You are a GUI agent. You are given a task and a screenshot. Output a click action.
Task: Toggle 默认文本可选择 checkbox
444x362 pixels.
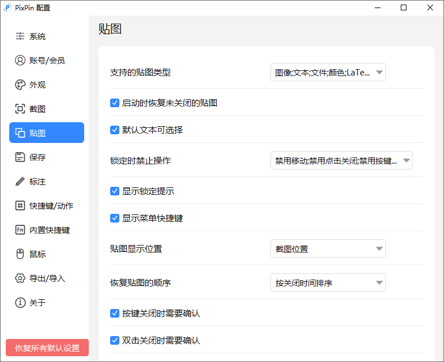pos(115,130)
